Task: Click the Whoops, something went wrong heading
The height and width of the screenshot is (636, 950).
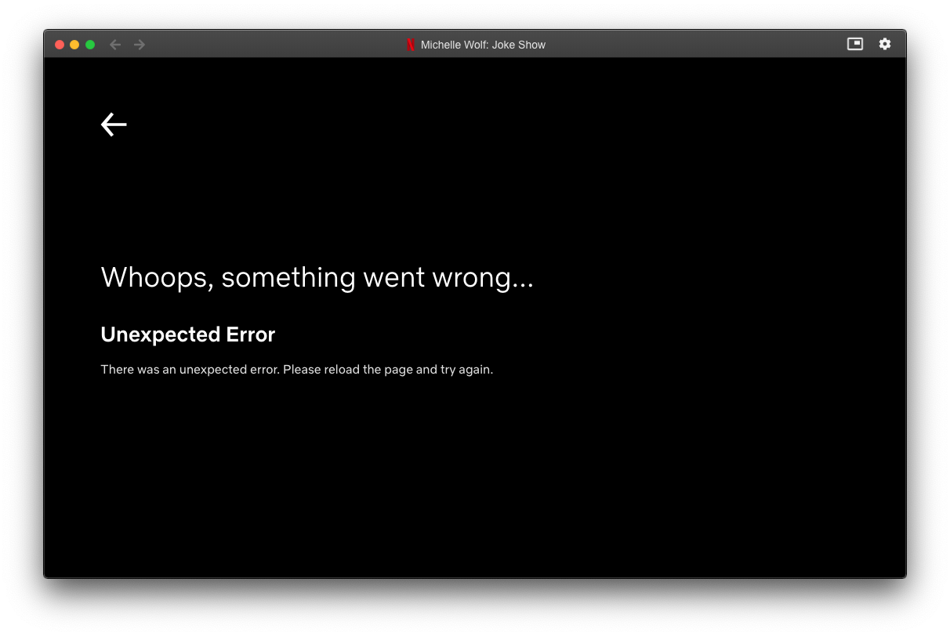Action: [x=317, y=277]
